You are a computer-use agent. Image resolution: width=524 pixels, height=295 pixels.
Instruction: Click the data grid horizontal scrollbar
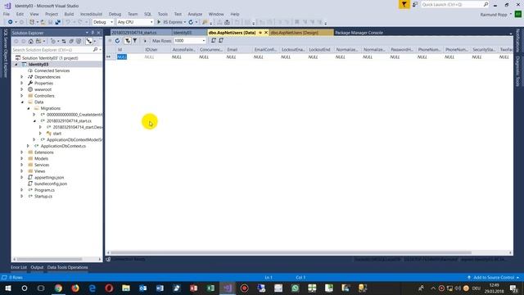pos(291,253)
